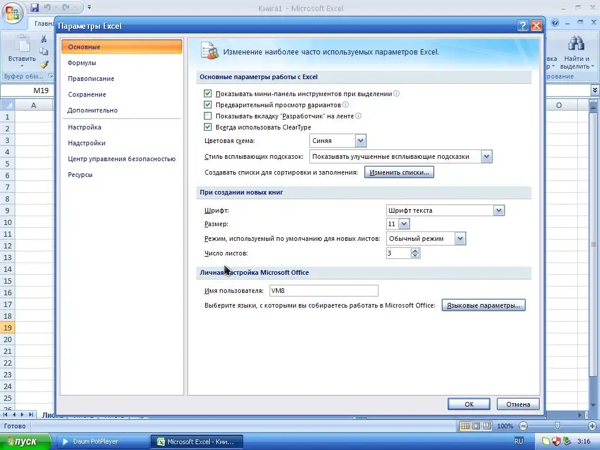600x450 pixels.
Task: Select the Правописание category
Action: coord(122,79)
